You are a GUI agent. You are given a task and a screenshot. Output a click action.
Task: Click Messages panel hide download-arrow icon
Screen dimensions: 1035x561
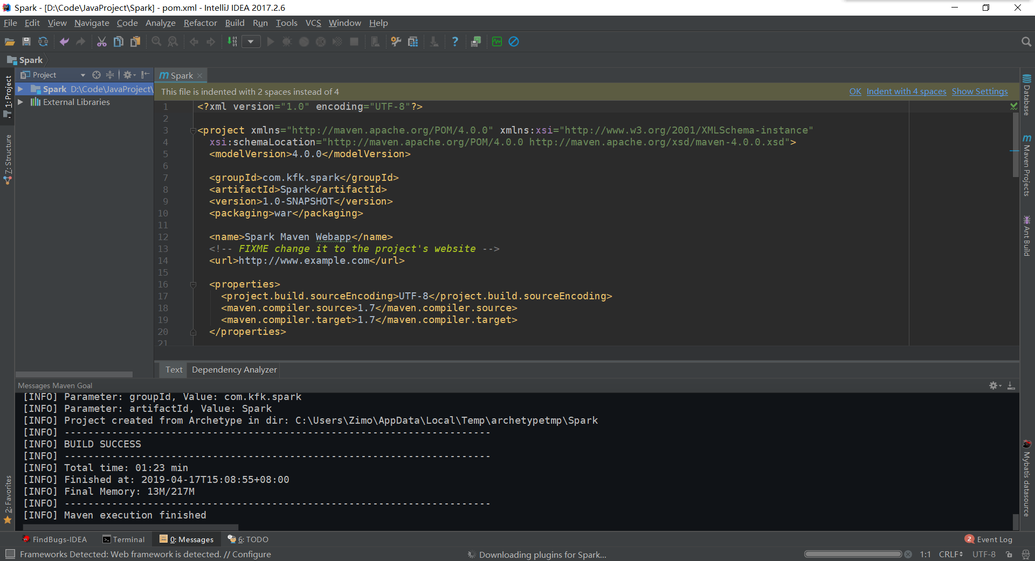pyautogui.click(x=1011, y=385)
